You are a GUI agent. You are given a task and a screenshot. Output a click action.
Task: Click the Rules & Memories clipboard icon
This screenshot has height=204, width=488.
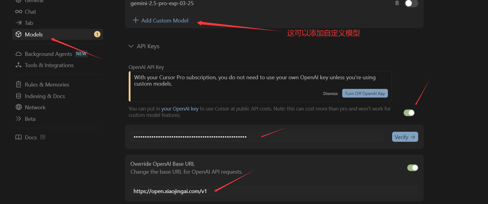point(19,84)
